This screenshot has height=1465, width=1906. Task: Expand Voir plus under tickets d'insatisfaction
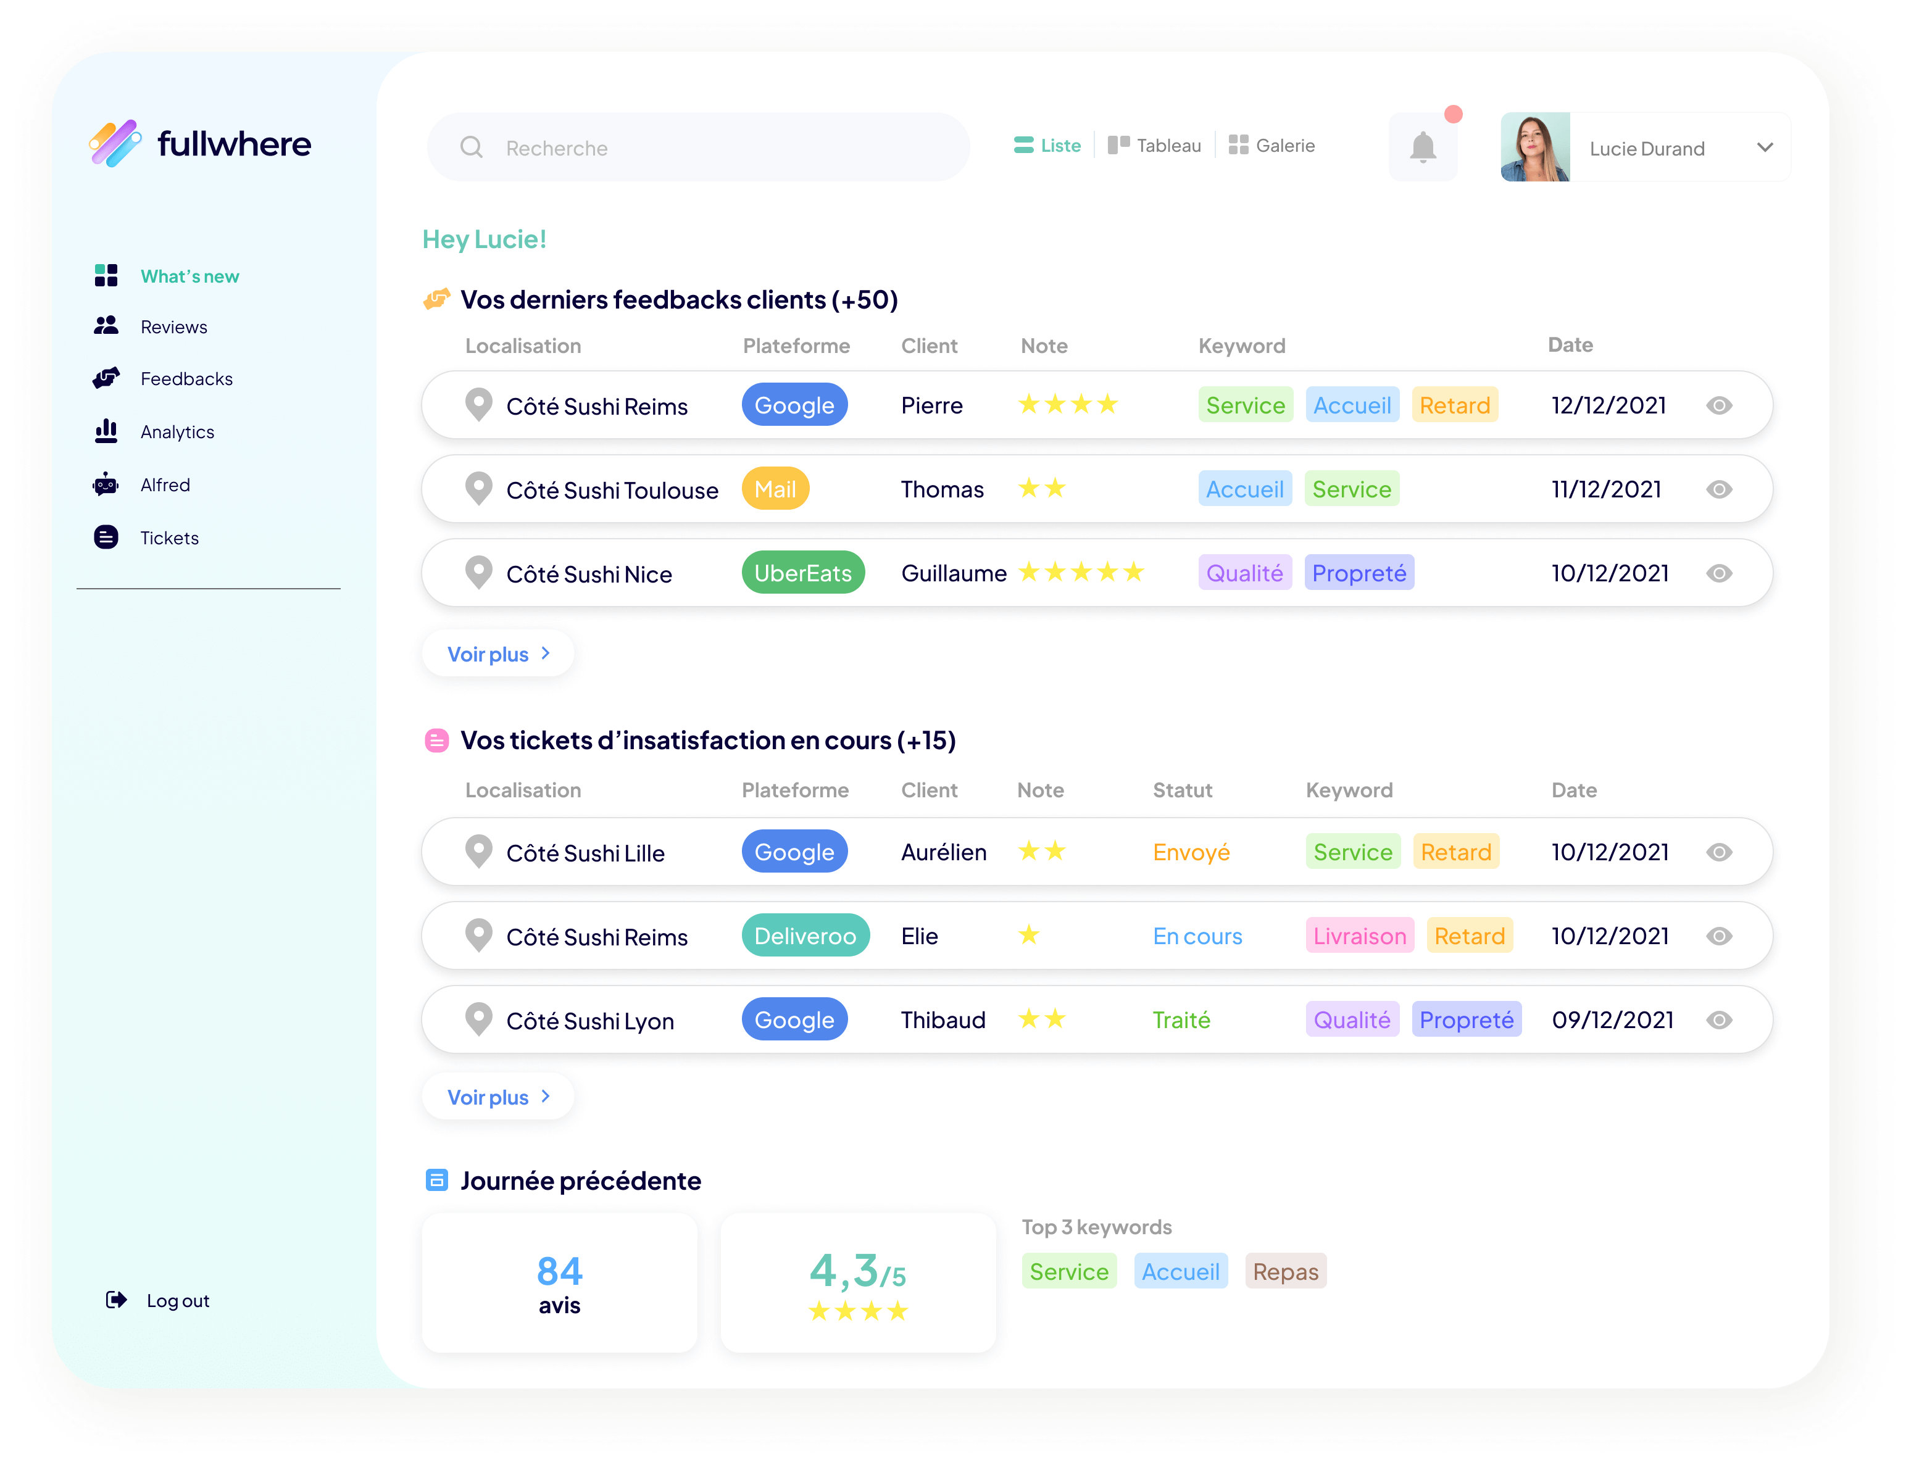[x=498, y=1097]
